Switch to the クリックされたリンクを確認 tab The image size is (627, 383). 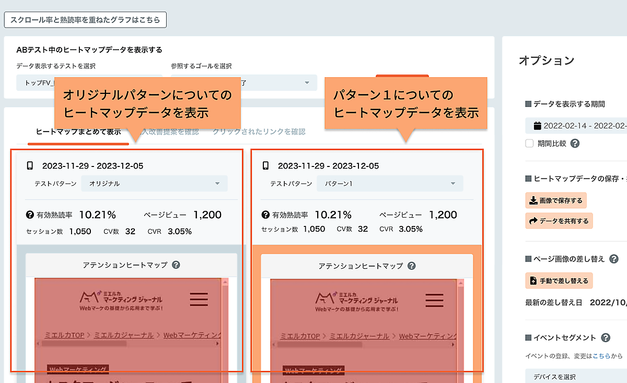pyautogui.click(x=259, y=131)
